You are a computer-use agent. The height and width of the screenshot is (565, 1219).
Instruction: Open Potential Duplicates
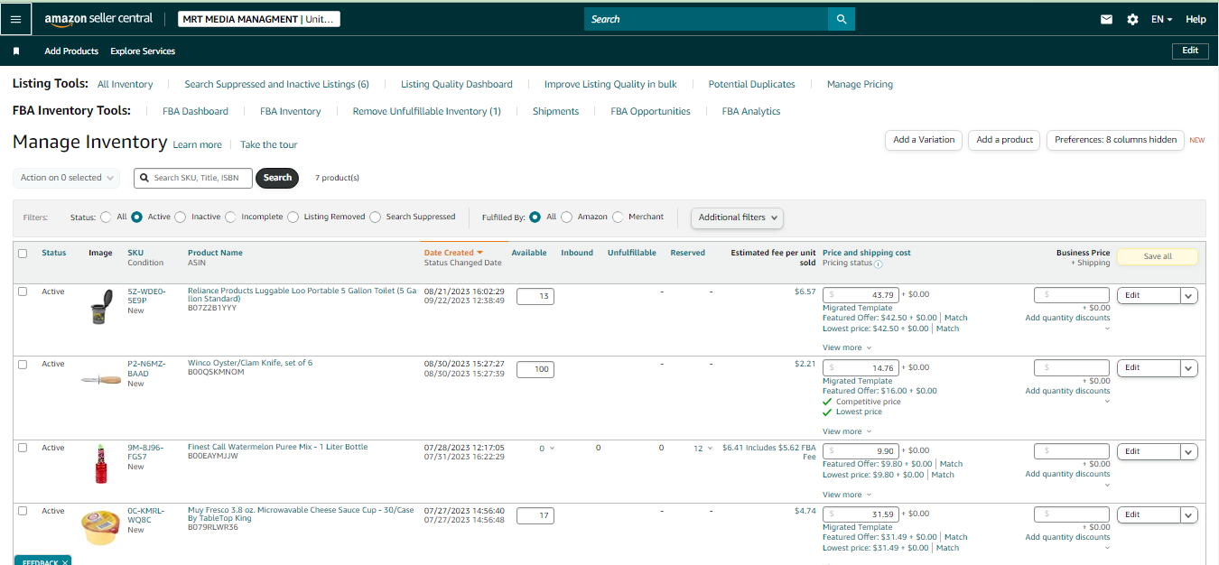(751, 84)
